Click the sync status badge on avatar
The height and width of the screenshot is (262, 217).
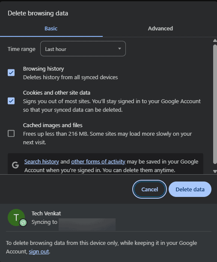[23, 223]
